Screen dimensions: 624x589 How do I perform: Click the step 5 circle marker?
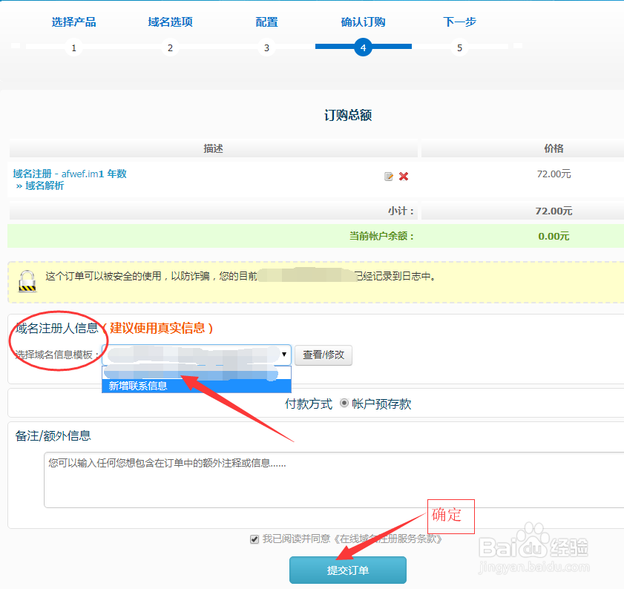click(x=459, y=47)
